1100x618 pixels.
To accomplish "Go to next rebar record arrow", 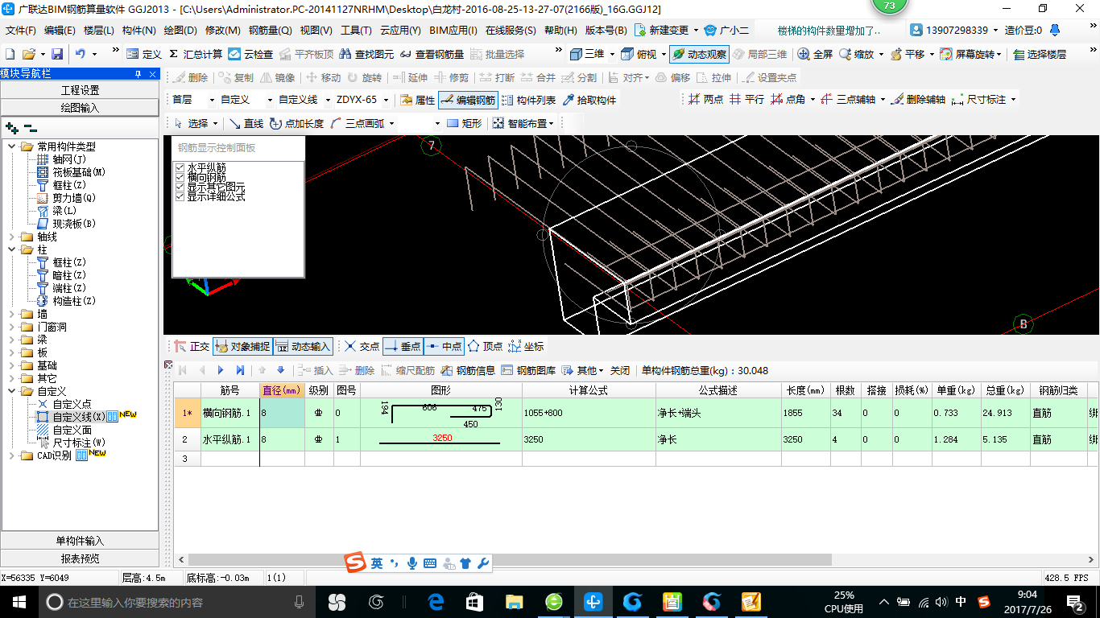I will pos(221,370).
